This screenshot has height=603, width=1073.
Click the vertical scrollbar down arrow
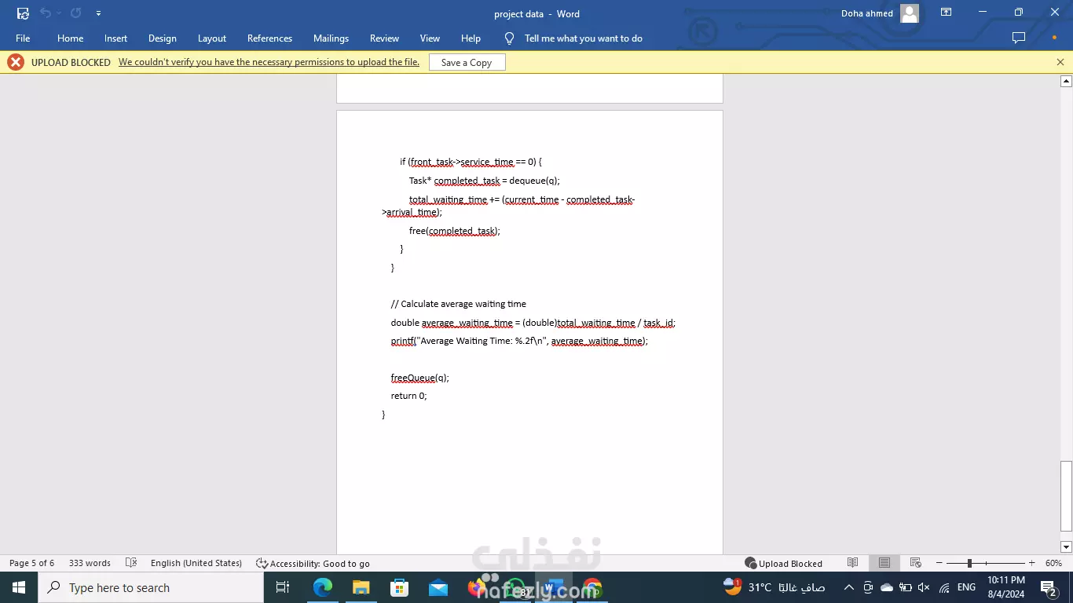pos(1066,546)
